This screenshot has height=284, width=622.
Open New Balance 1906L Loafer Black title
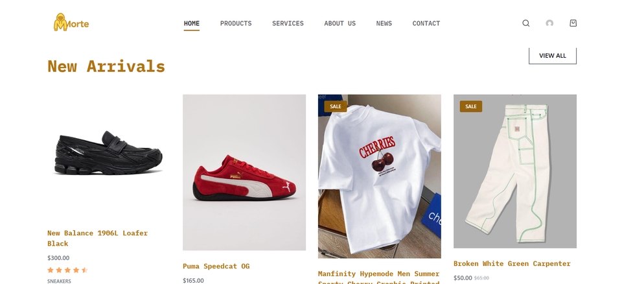tap(98, 239)
